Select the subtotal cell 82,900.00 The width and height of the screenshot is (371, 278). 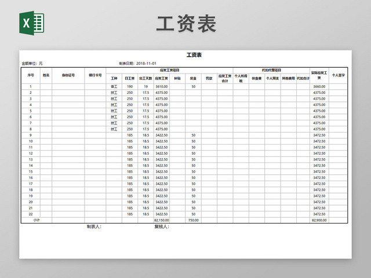click(319, 220)
